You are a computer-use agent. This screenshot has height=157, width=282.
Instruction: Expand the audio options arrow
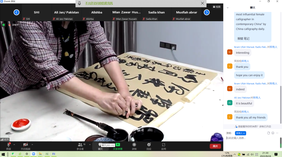[x=14, y=144]
